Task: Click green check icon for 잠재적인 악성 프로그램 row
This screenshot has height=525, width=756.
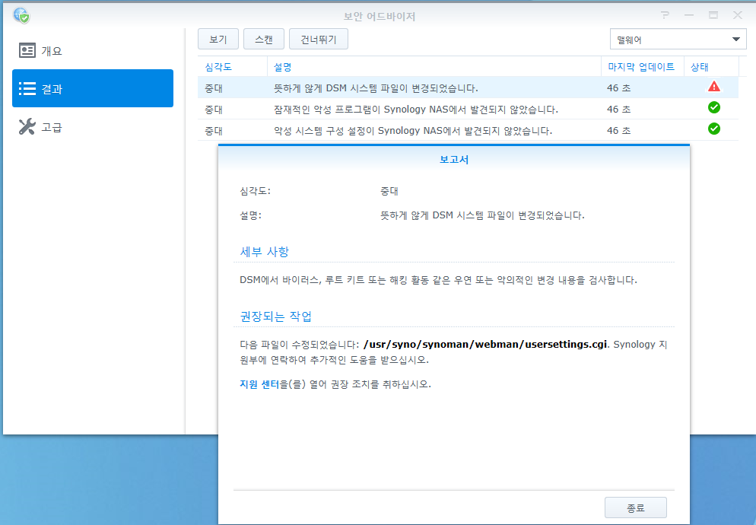Action: (714, 107)
